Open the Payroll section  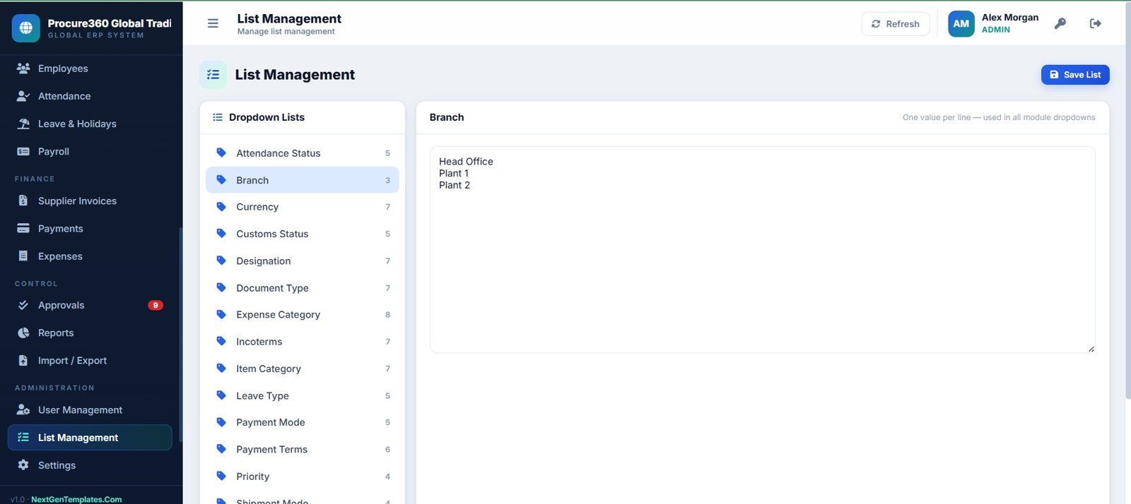tap(90, 151)
